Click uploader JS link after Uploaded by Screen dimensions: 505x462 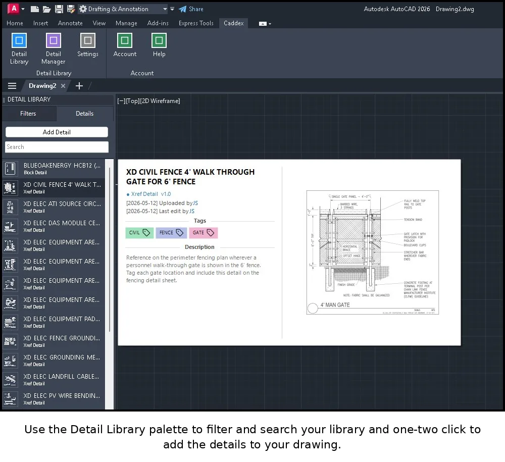(x=195, y=203)
